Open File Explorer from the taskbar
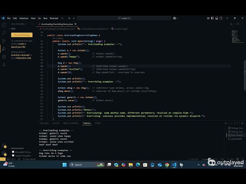This screenshot has width=246, height=184. tap(131, 165)
